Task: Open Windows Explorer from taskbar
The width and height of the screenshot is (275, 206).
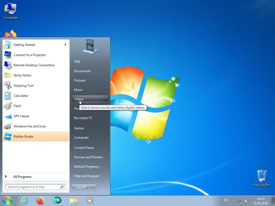Action: (x=74, y=201)
